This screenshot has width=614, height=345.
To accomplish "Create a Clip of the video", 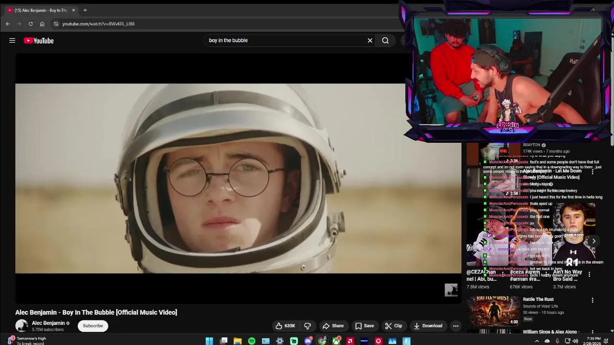I will [x=393, y=326].
